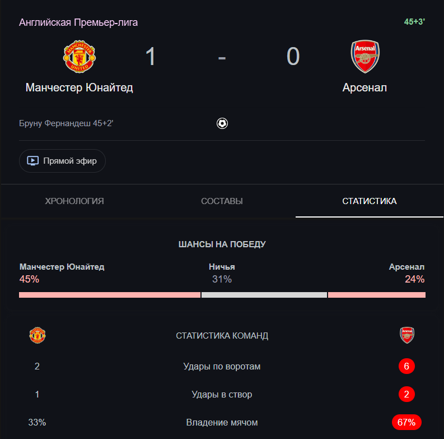Viewport: 444px width, 439px height.
Task: Click the 45+3' match time indicator
Action: click(x=414, y=22)
